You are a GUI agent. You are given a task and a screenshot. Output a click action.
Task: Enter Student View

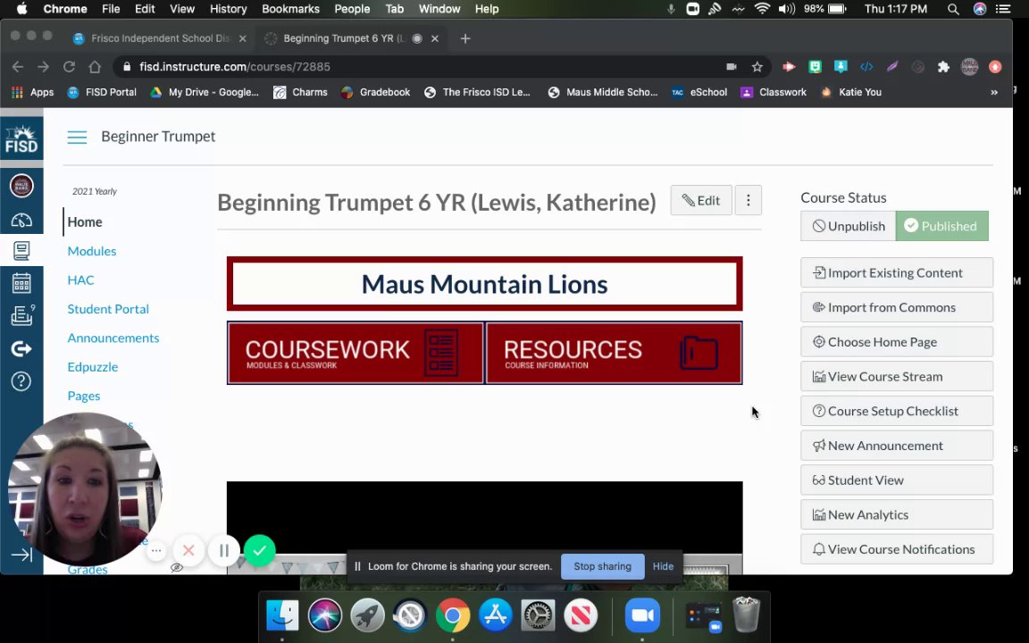pos(897,480)
